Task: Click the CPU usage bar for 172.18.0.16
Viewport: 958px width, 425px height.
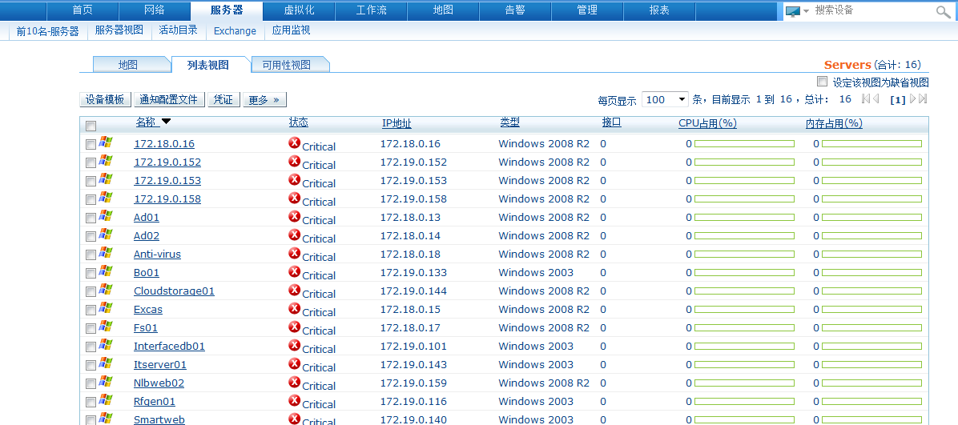Action: (x=743, y=144)
